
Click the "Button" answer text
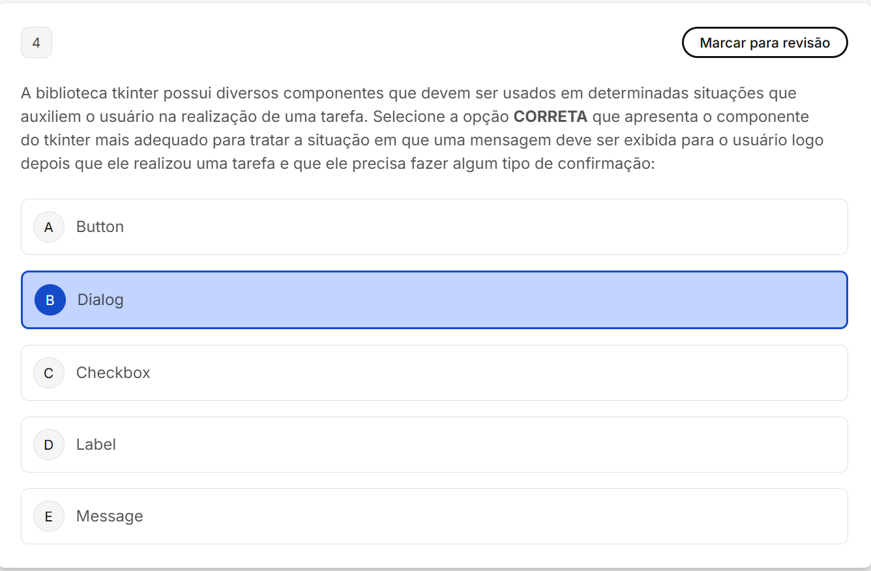[100, 227]
